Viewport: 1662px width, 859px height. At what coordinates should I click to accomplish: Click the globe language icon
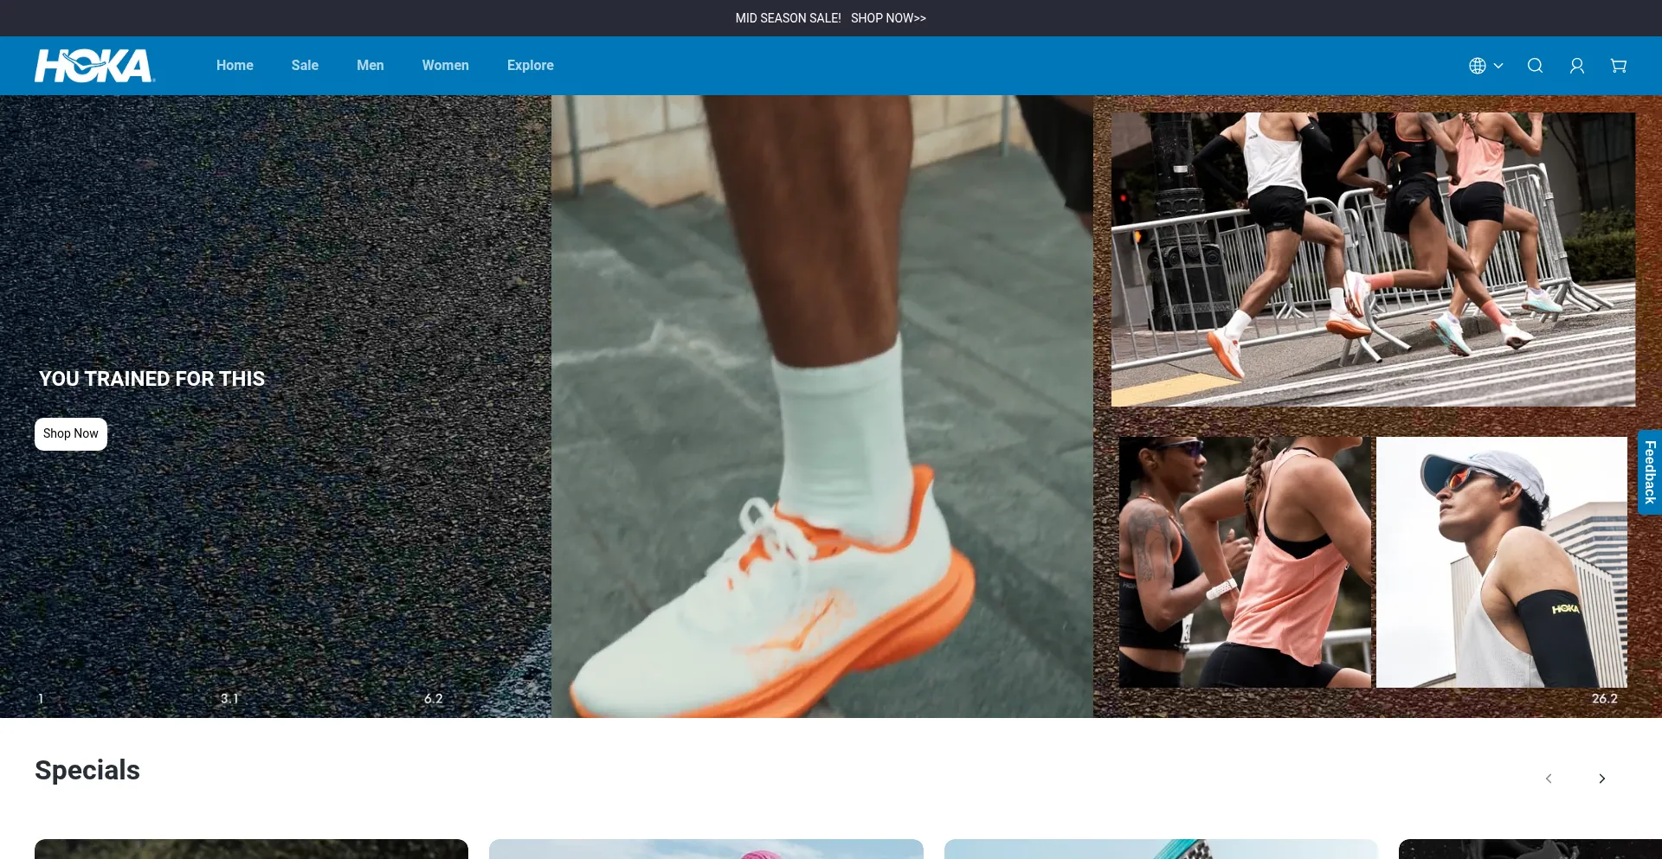pyautogui.click(x=1477, y=66)
